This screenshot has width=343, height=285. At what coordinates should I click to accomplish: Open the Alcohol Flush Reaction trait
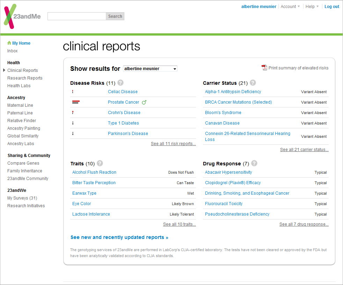(x=94, y=172)
